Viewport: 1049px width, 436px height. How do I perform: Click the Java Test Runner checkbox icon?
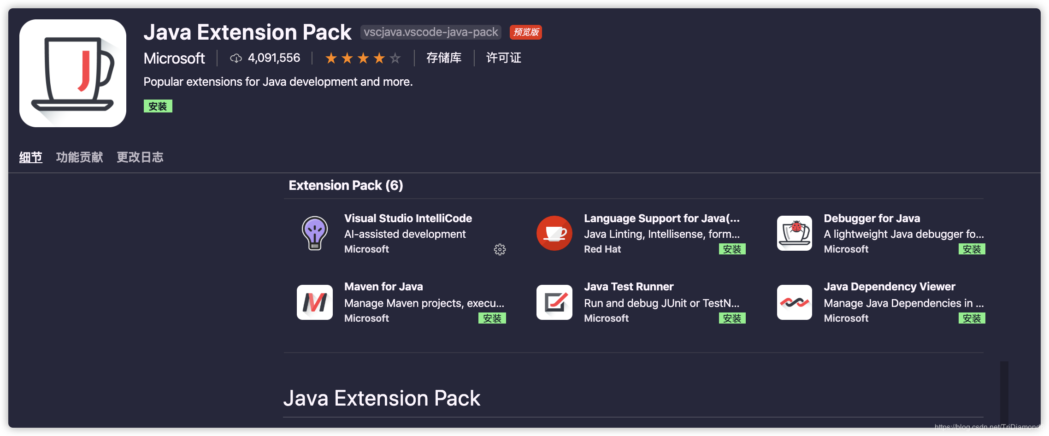554,302
